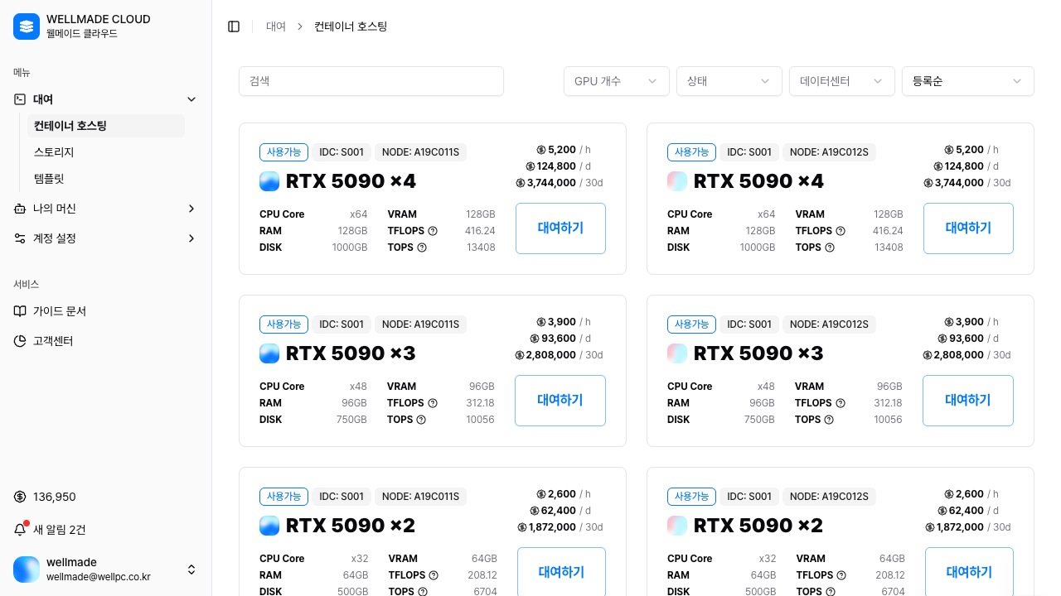
Task: Click pink GPU icon on A19C012S ×2 card
Action: (x=677, y=526)
